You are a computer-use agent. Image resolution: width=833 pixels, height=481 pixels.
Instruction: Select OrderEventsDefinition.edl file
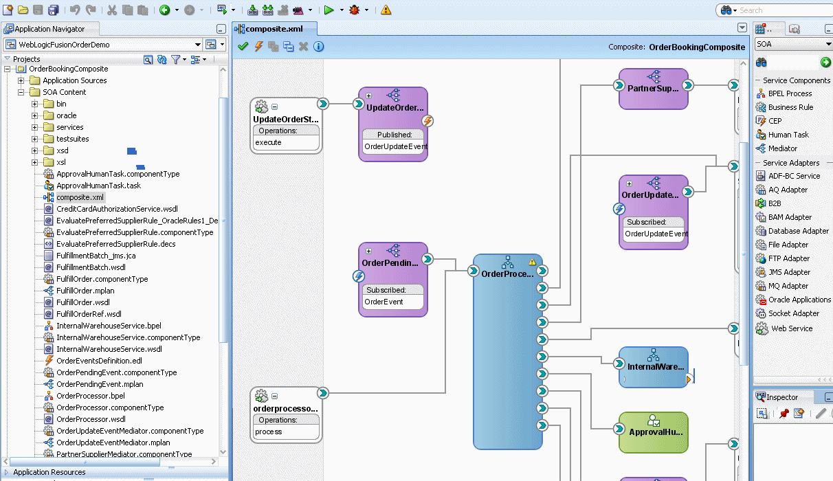99,361
